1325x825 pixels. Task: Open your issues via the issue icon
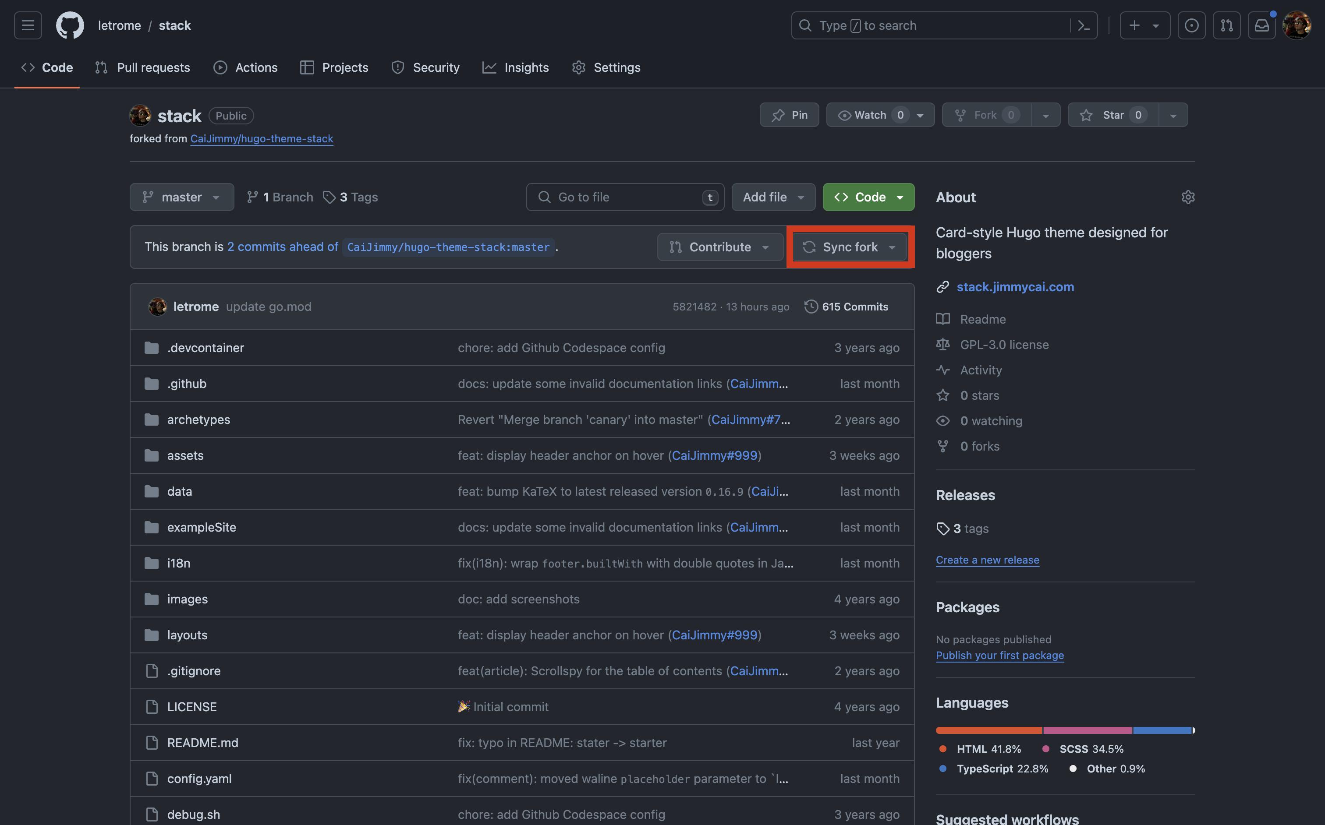1191,25
